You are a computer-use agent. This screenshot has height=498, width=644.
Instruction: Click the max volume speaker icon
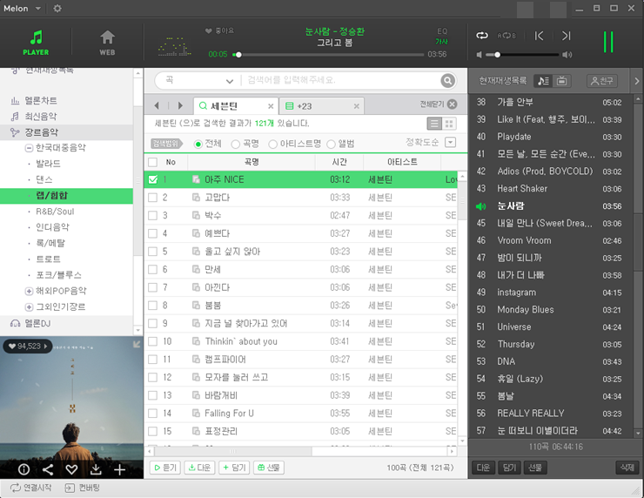[x=567, y=55]
